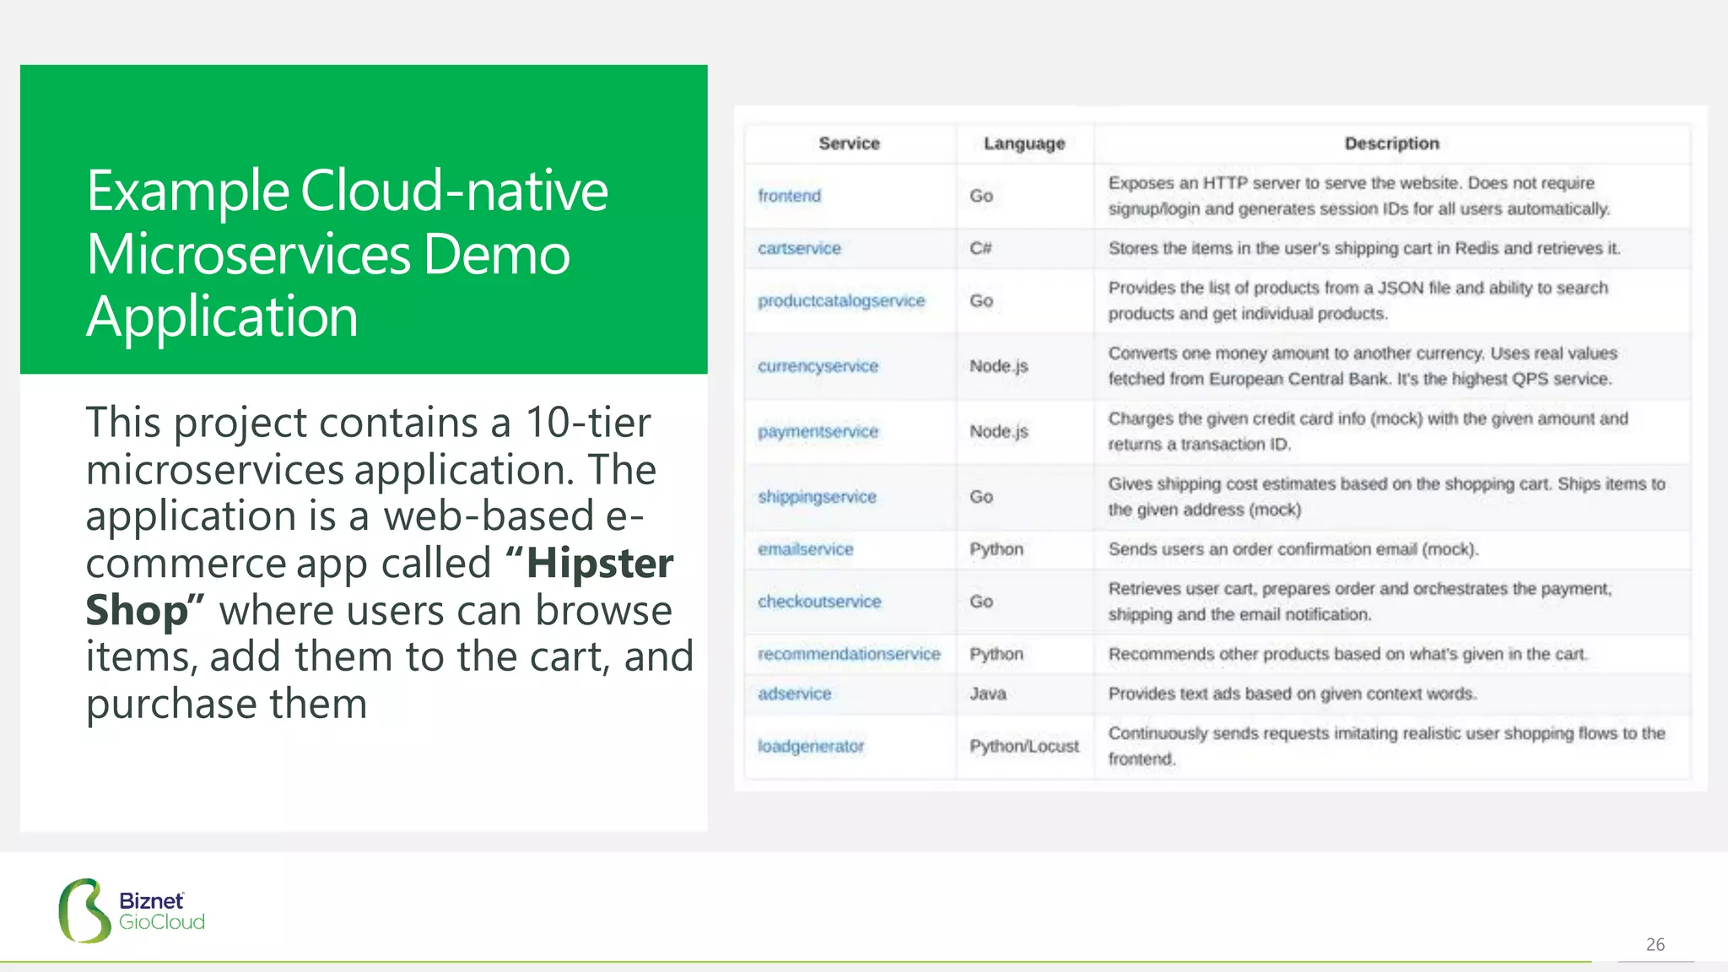This screenshot has width=1728, height=972.
Task: Click description 'Continuously sends requests imitating realistic user'
Action: [1386, 746]
